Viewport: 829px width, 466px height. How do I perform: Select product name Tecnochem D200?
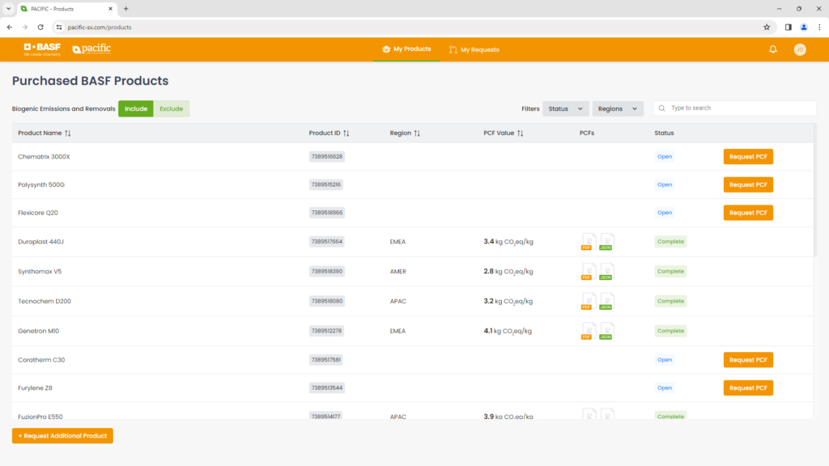coord(45,301)
